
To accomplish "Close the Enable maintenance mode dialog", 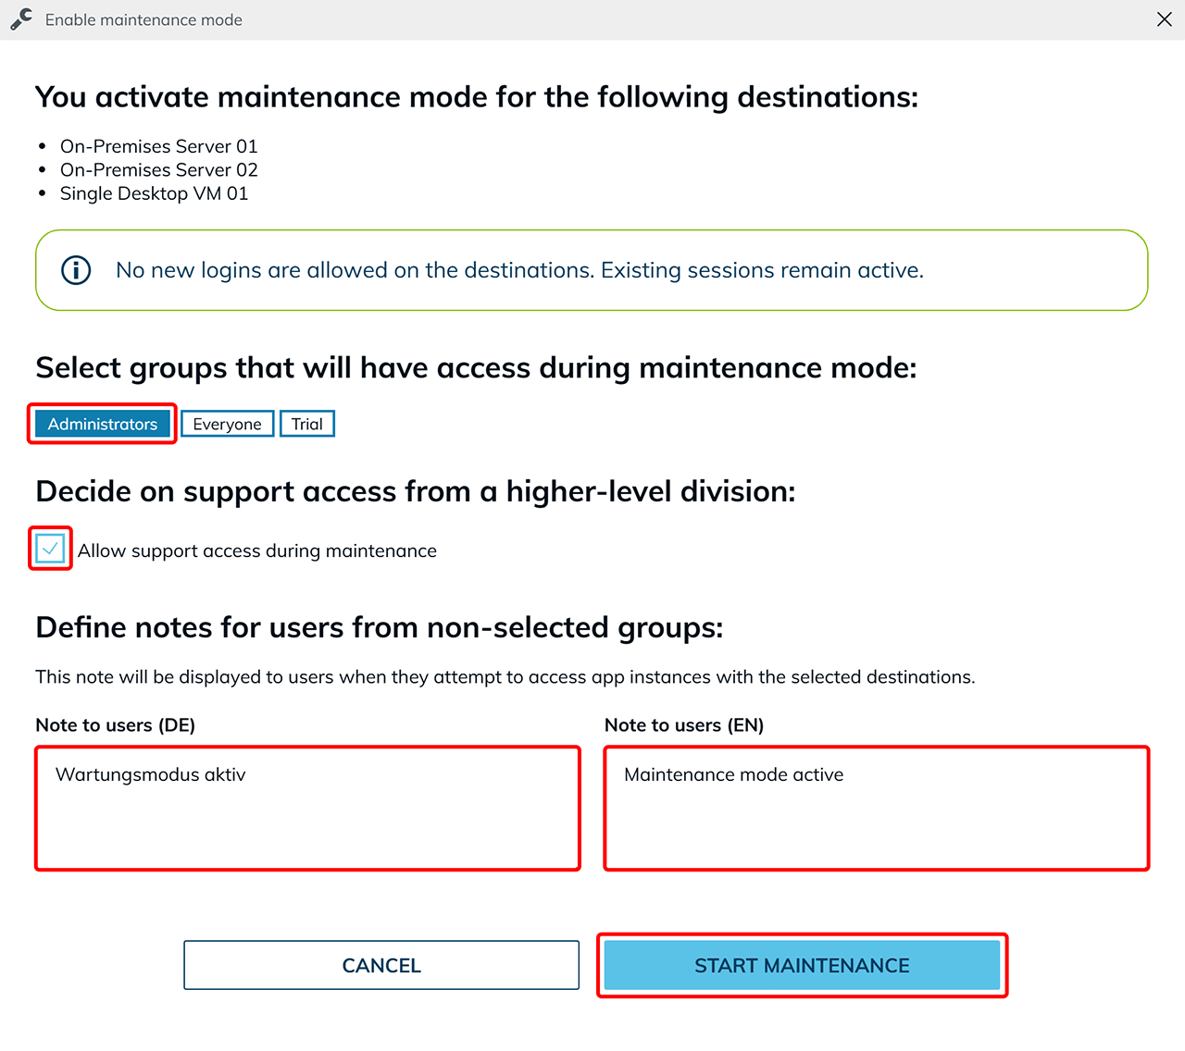I will [1164, 19].
